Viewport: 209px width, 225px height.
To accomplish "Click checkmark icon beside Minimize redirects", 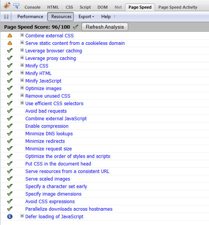I will 10,141.
